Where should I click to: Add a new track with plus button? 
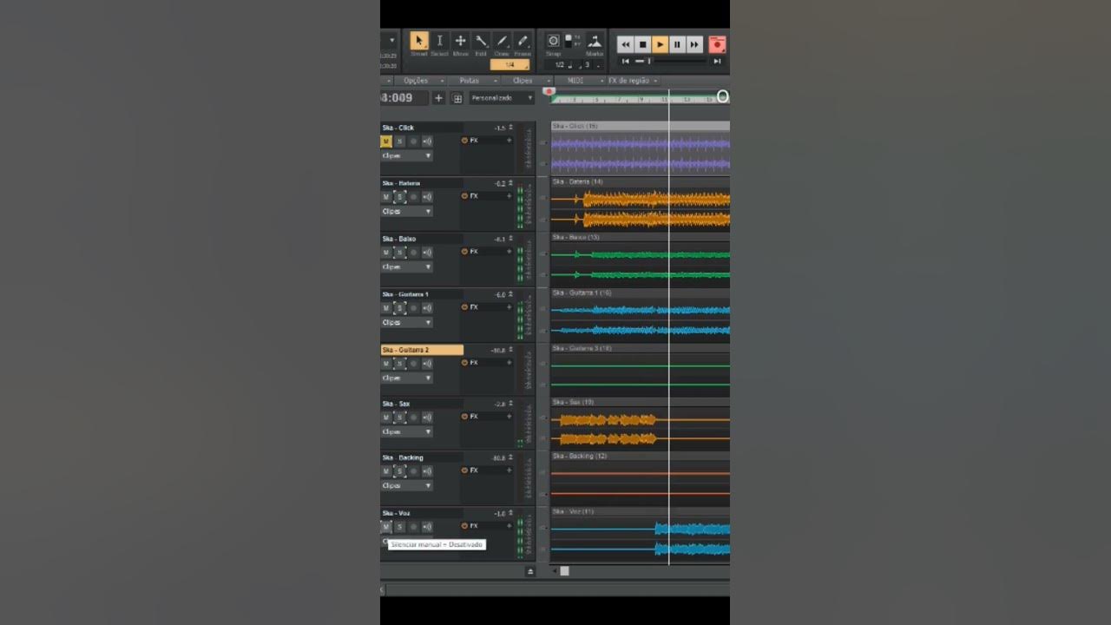coord(438,98)
